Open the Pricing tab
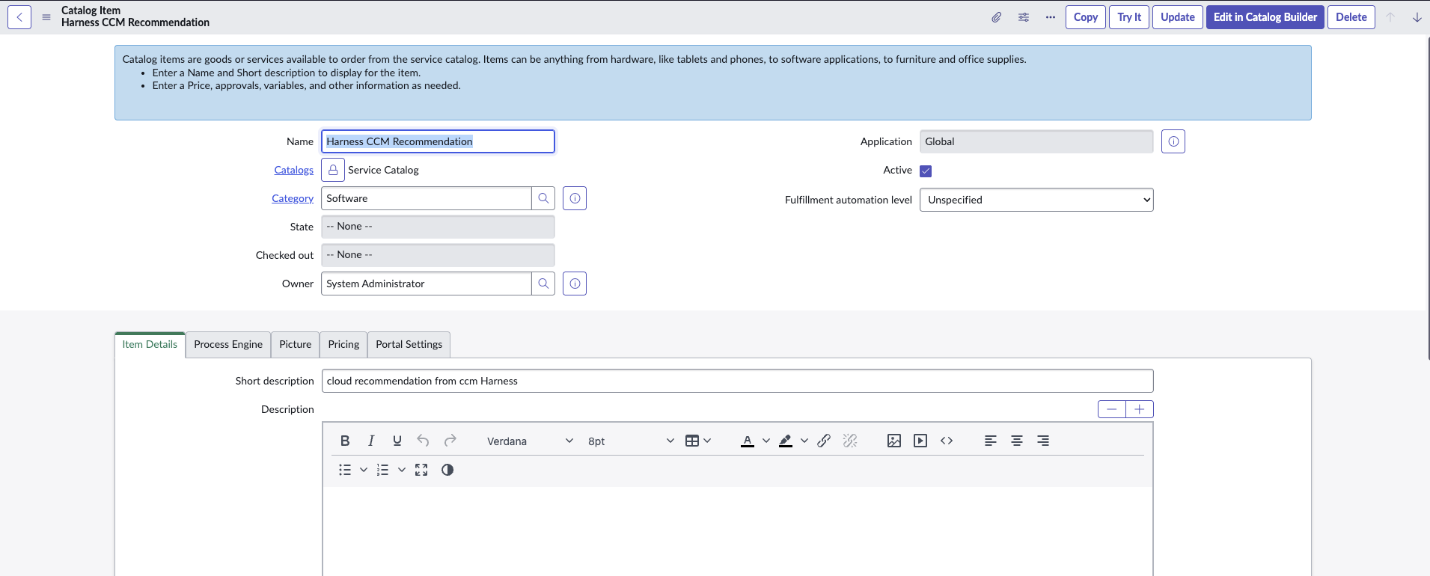The image size is (1430, 576). tap(343, 344)
